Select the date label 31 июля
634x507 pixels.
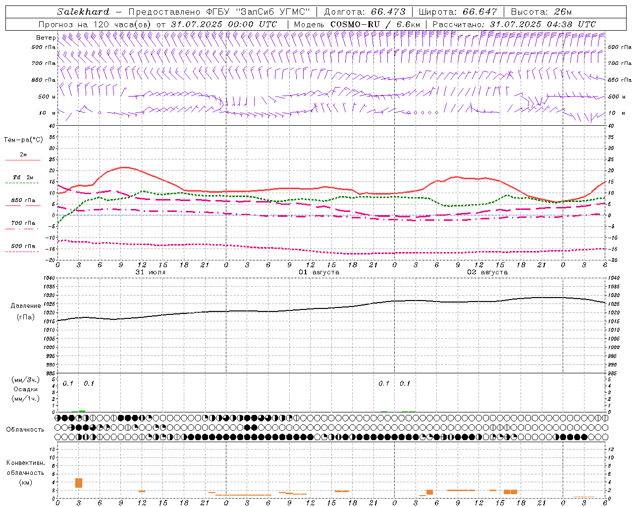151,272
